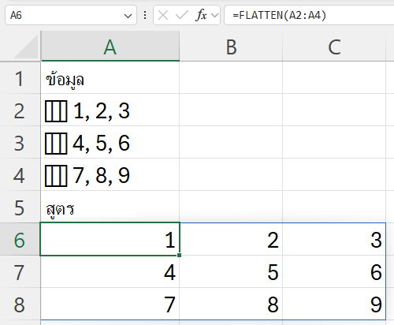Select row 2 header
Image resolution: width=394 pixels, height=325 pixels.
(x=20, y=110)
